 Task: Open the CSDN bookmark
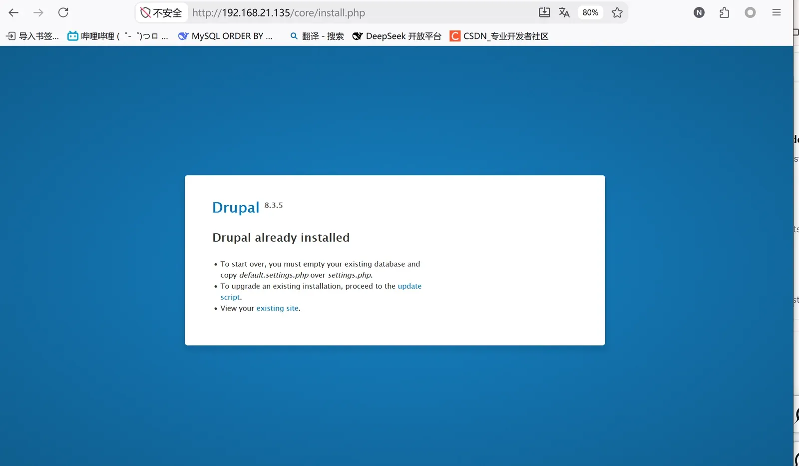point(499,36)
